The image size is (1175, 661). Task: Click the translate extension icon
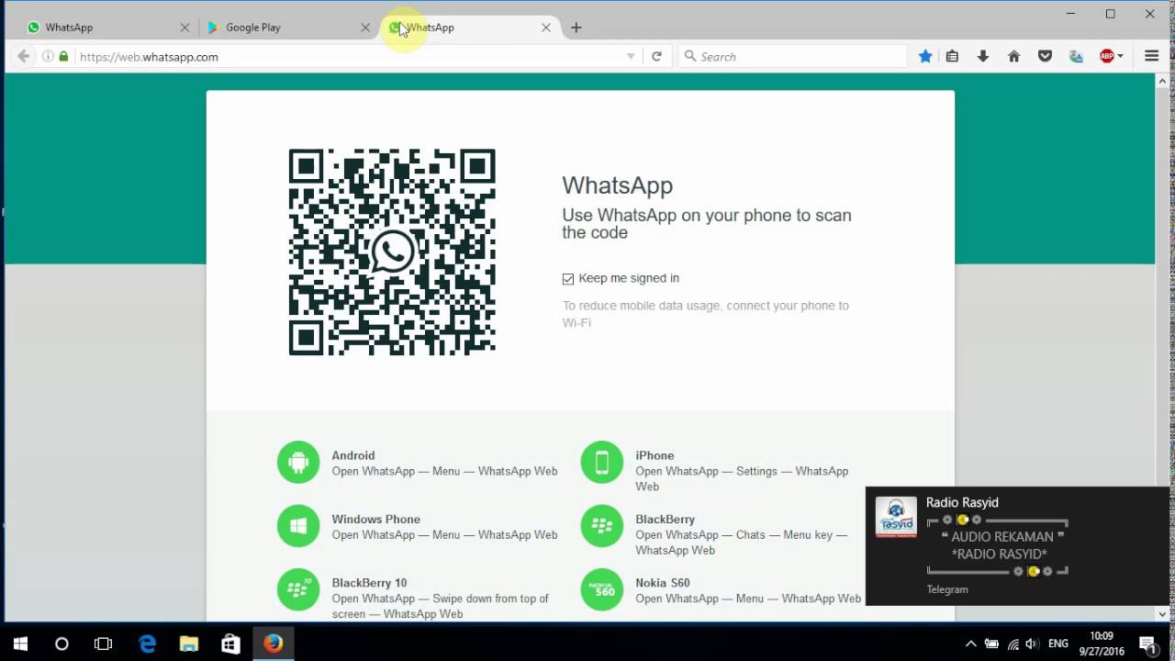click(x=1076, y=57)
